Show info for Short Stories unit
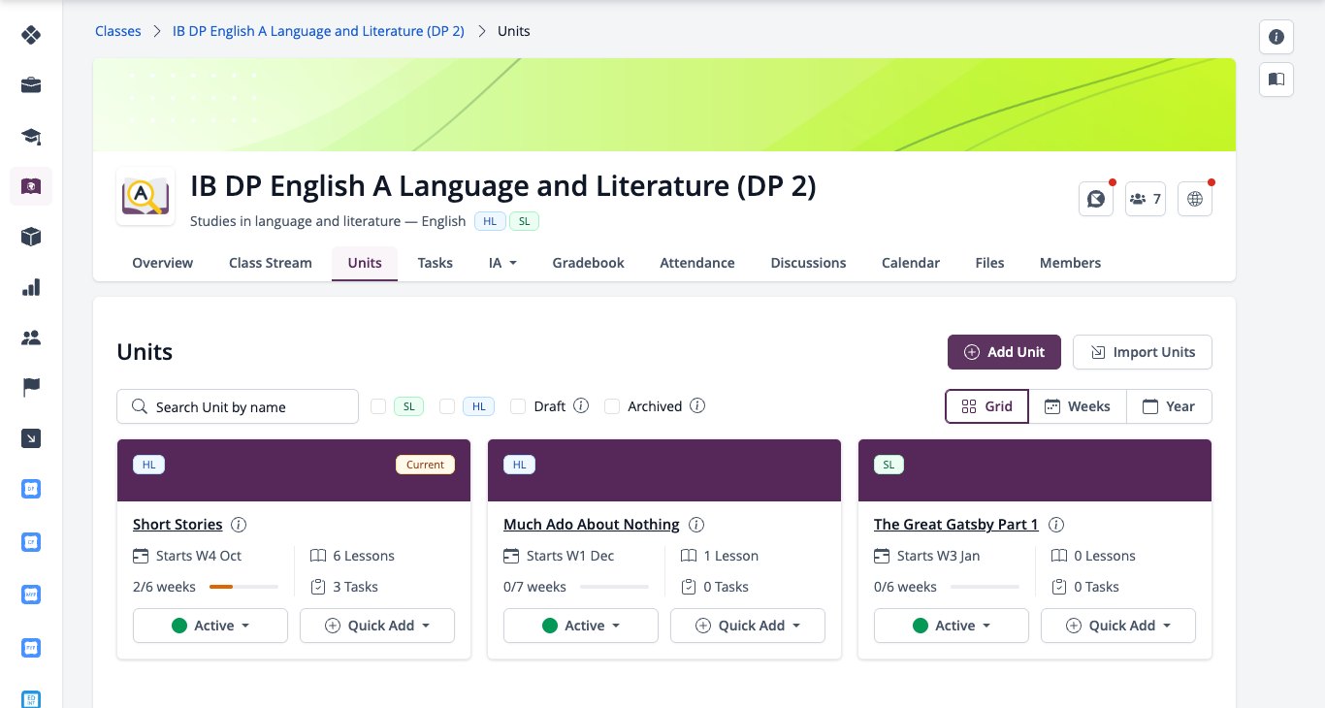Screen dimensions: 1325x708 click(239, 525)
